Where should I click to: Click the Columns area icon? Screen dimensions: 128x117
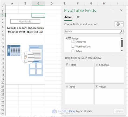[x=97, y=65]
